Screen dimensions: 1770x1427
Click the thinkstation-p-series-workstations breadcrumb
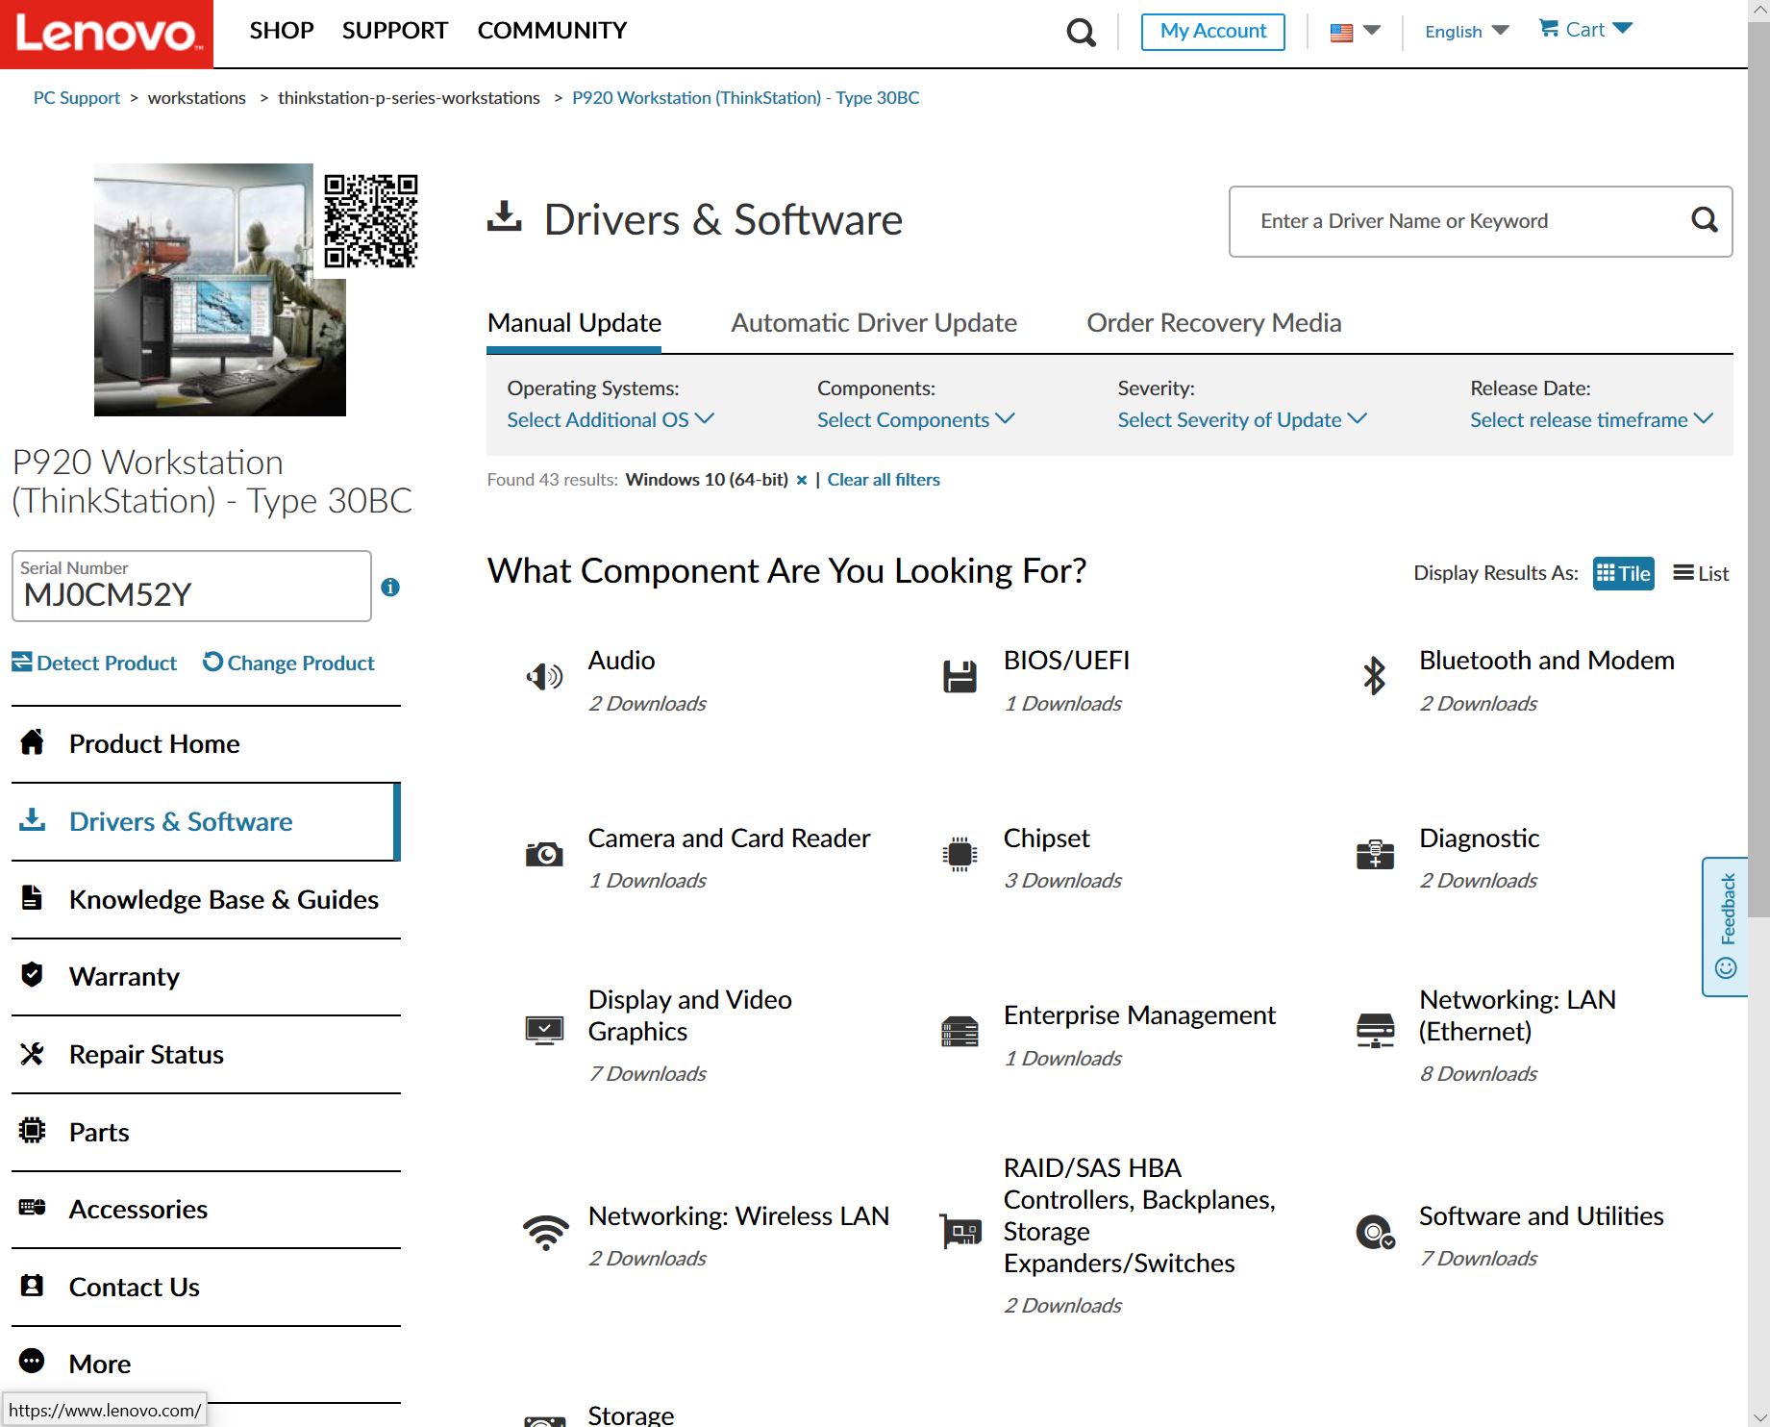[x=409, y=98]
